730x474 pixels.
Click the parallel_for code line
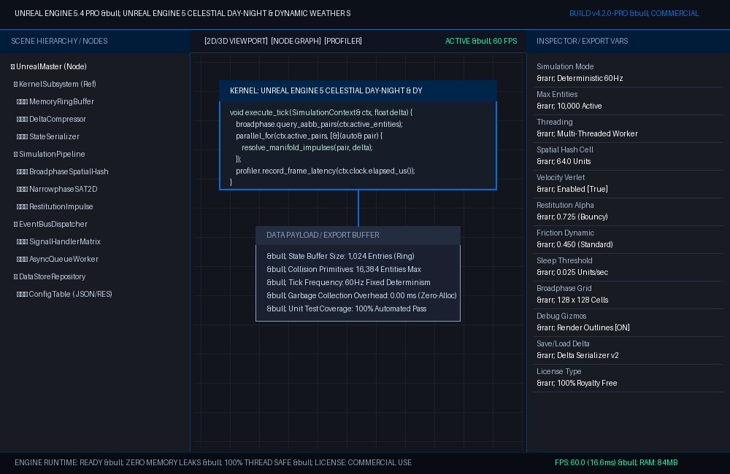point(309,136)
